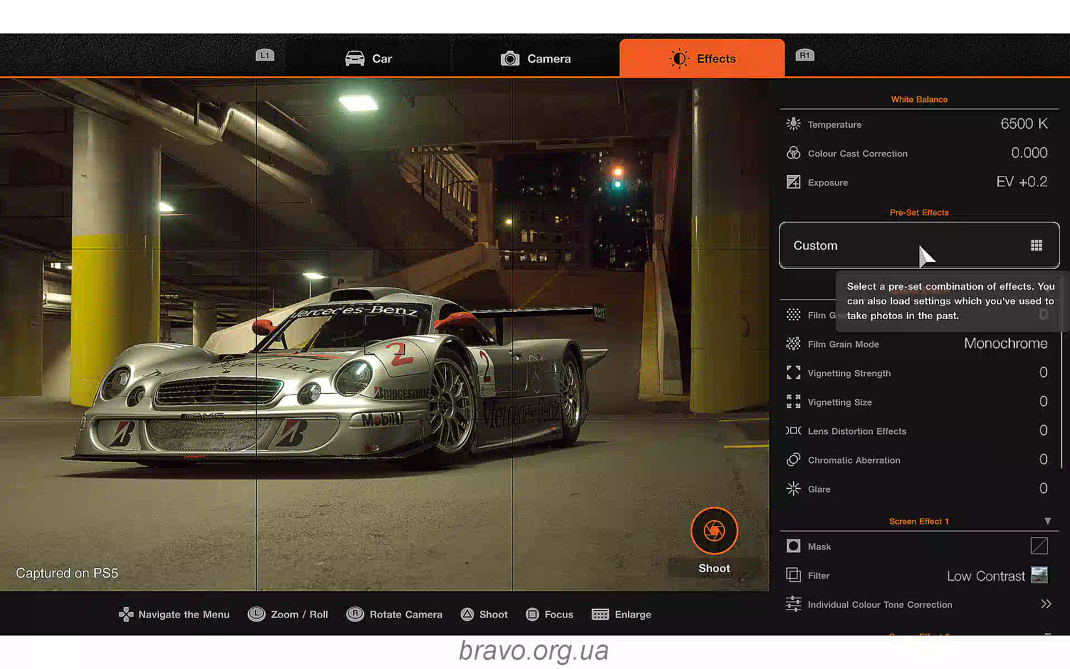Select the Low Contrast filter thumbnail
Screen dimensions: 1070x669
click(x=1039, y=575)
